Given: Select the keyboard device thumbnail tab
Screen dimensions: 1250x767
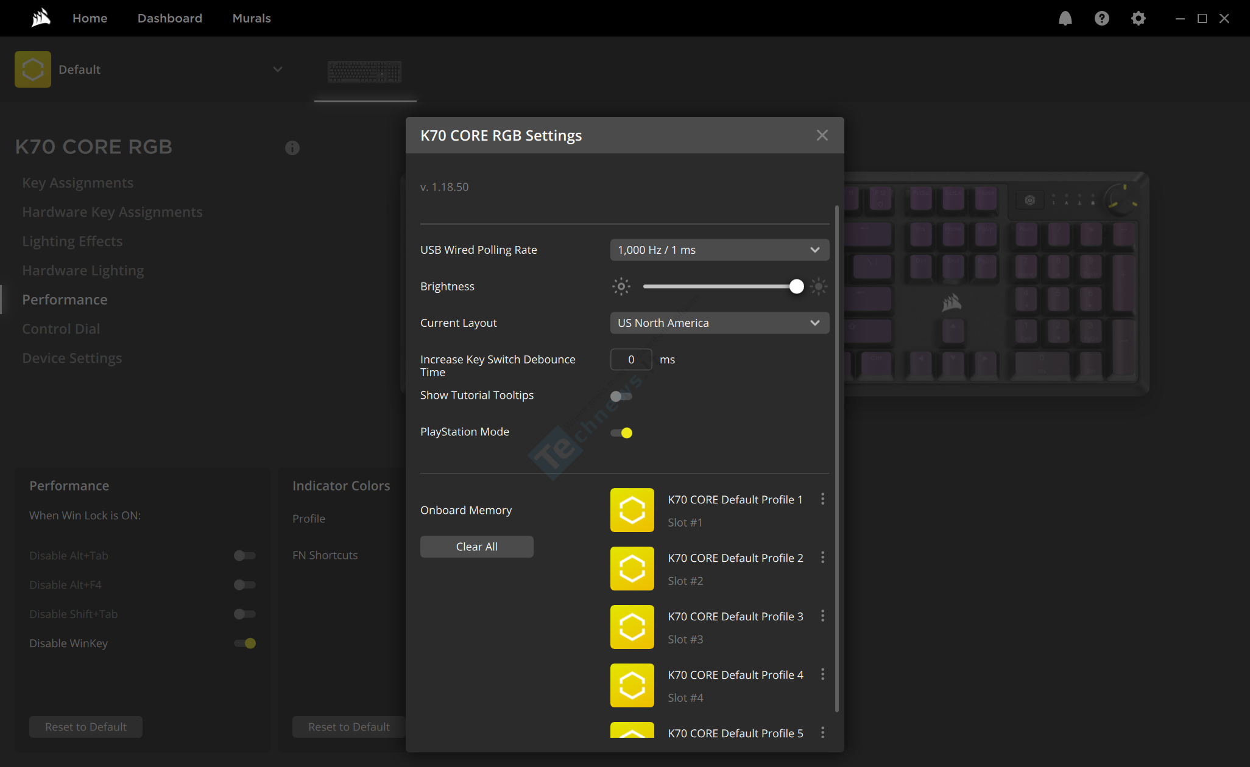Looking at the screenshot, I should pos(365,72).
